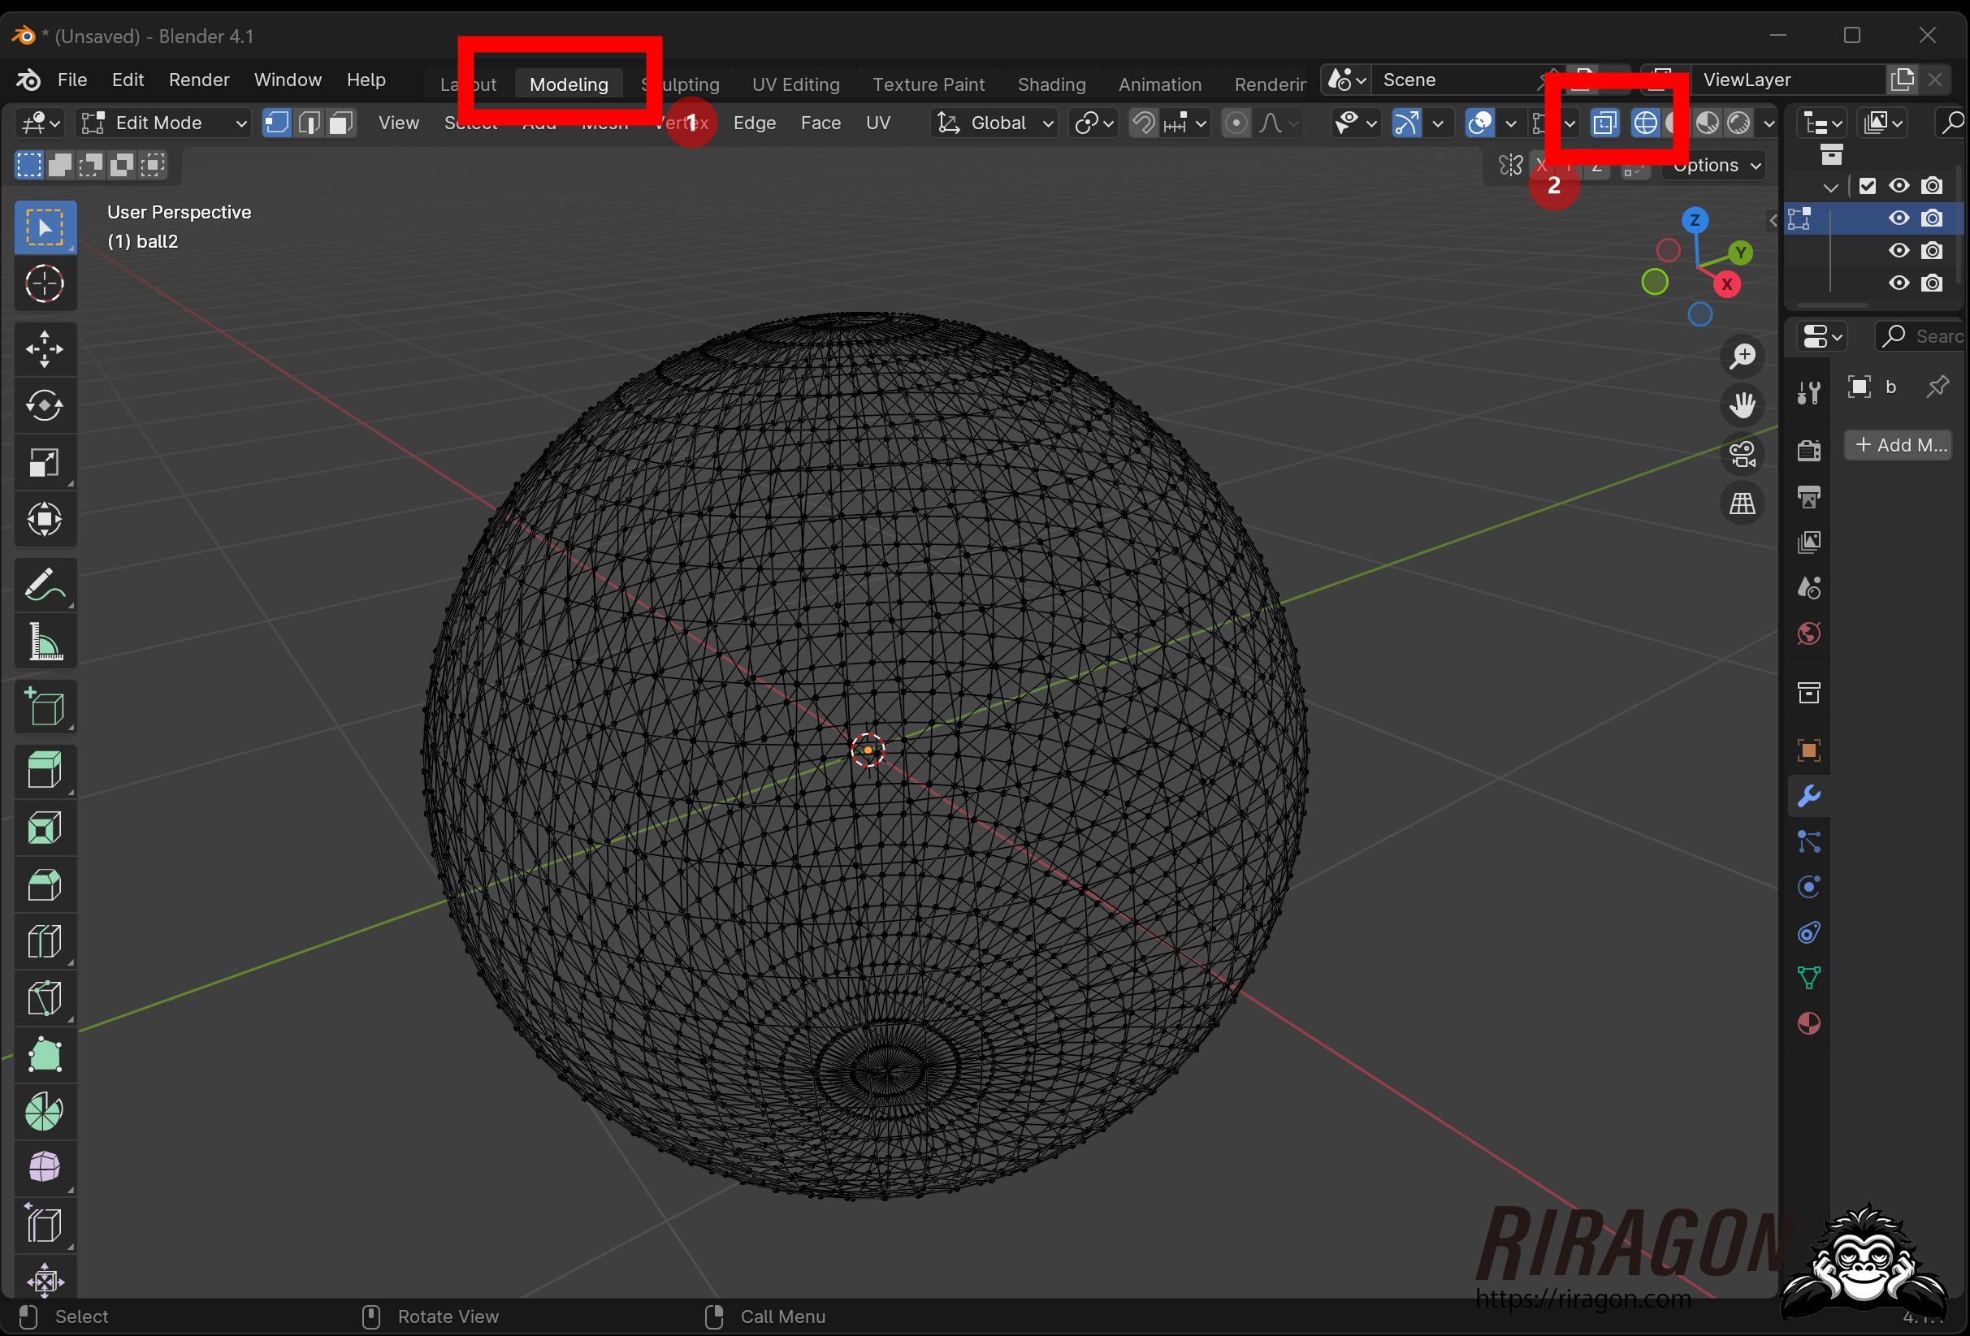Select the Measure tool

(x=44, y=642)
